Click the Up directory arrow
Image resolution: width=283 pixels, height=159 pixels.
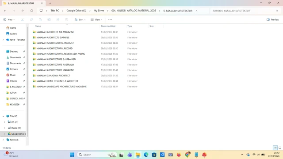point(23,11)
